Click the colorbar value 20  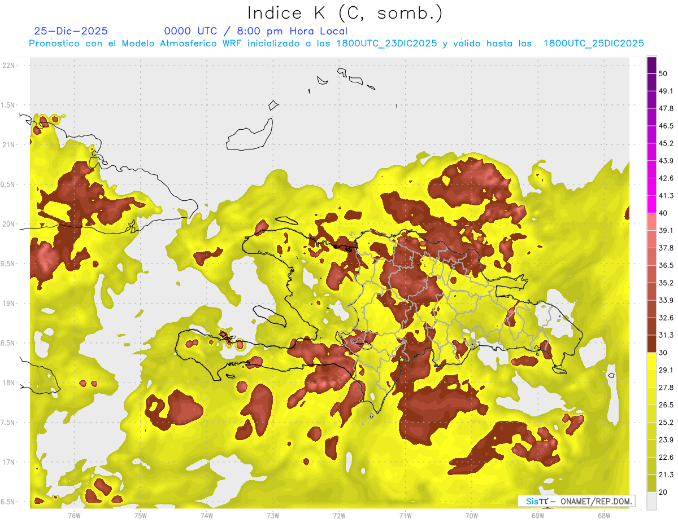coord(663,493)
